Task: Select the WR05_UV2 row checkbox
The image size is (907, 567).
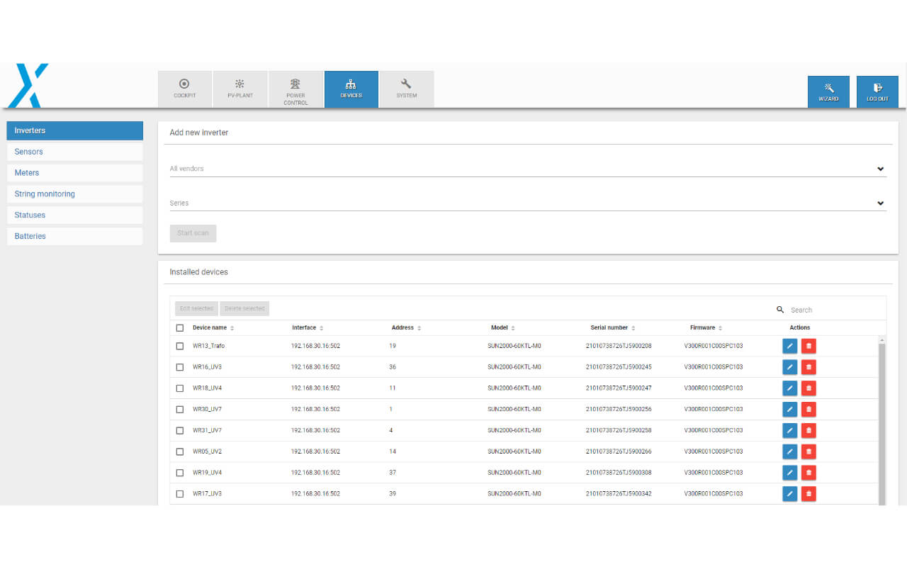Action: [180, 451]
